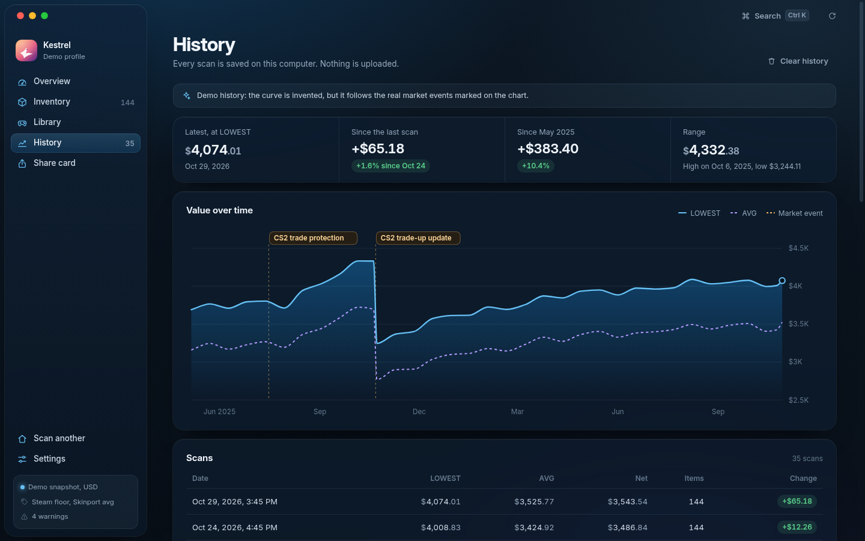Open the Inventory page
The width and height of the screenshot is (865, 541).
(x=76, y=102)
